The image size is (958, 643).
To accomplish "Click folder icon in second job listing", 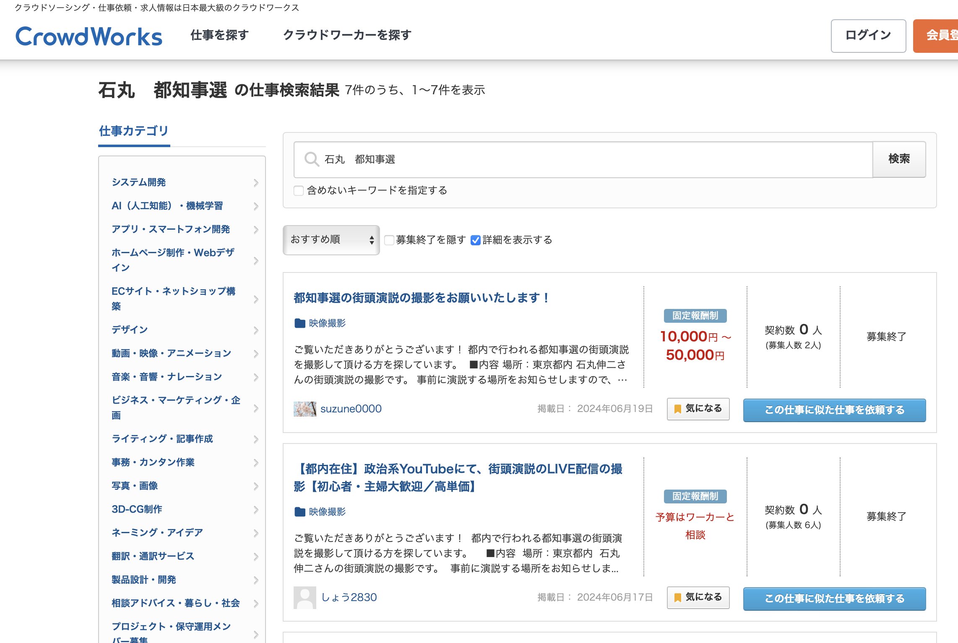I will [x=299, y=512].
